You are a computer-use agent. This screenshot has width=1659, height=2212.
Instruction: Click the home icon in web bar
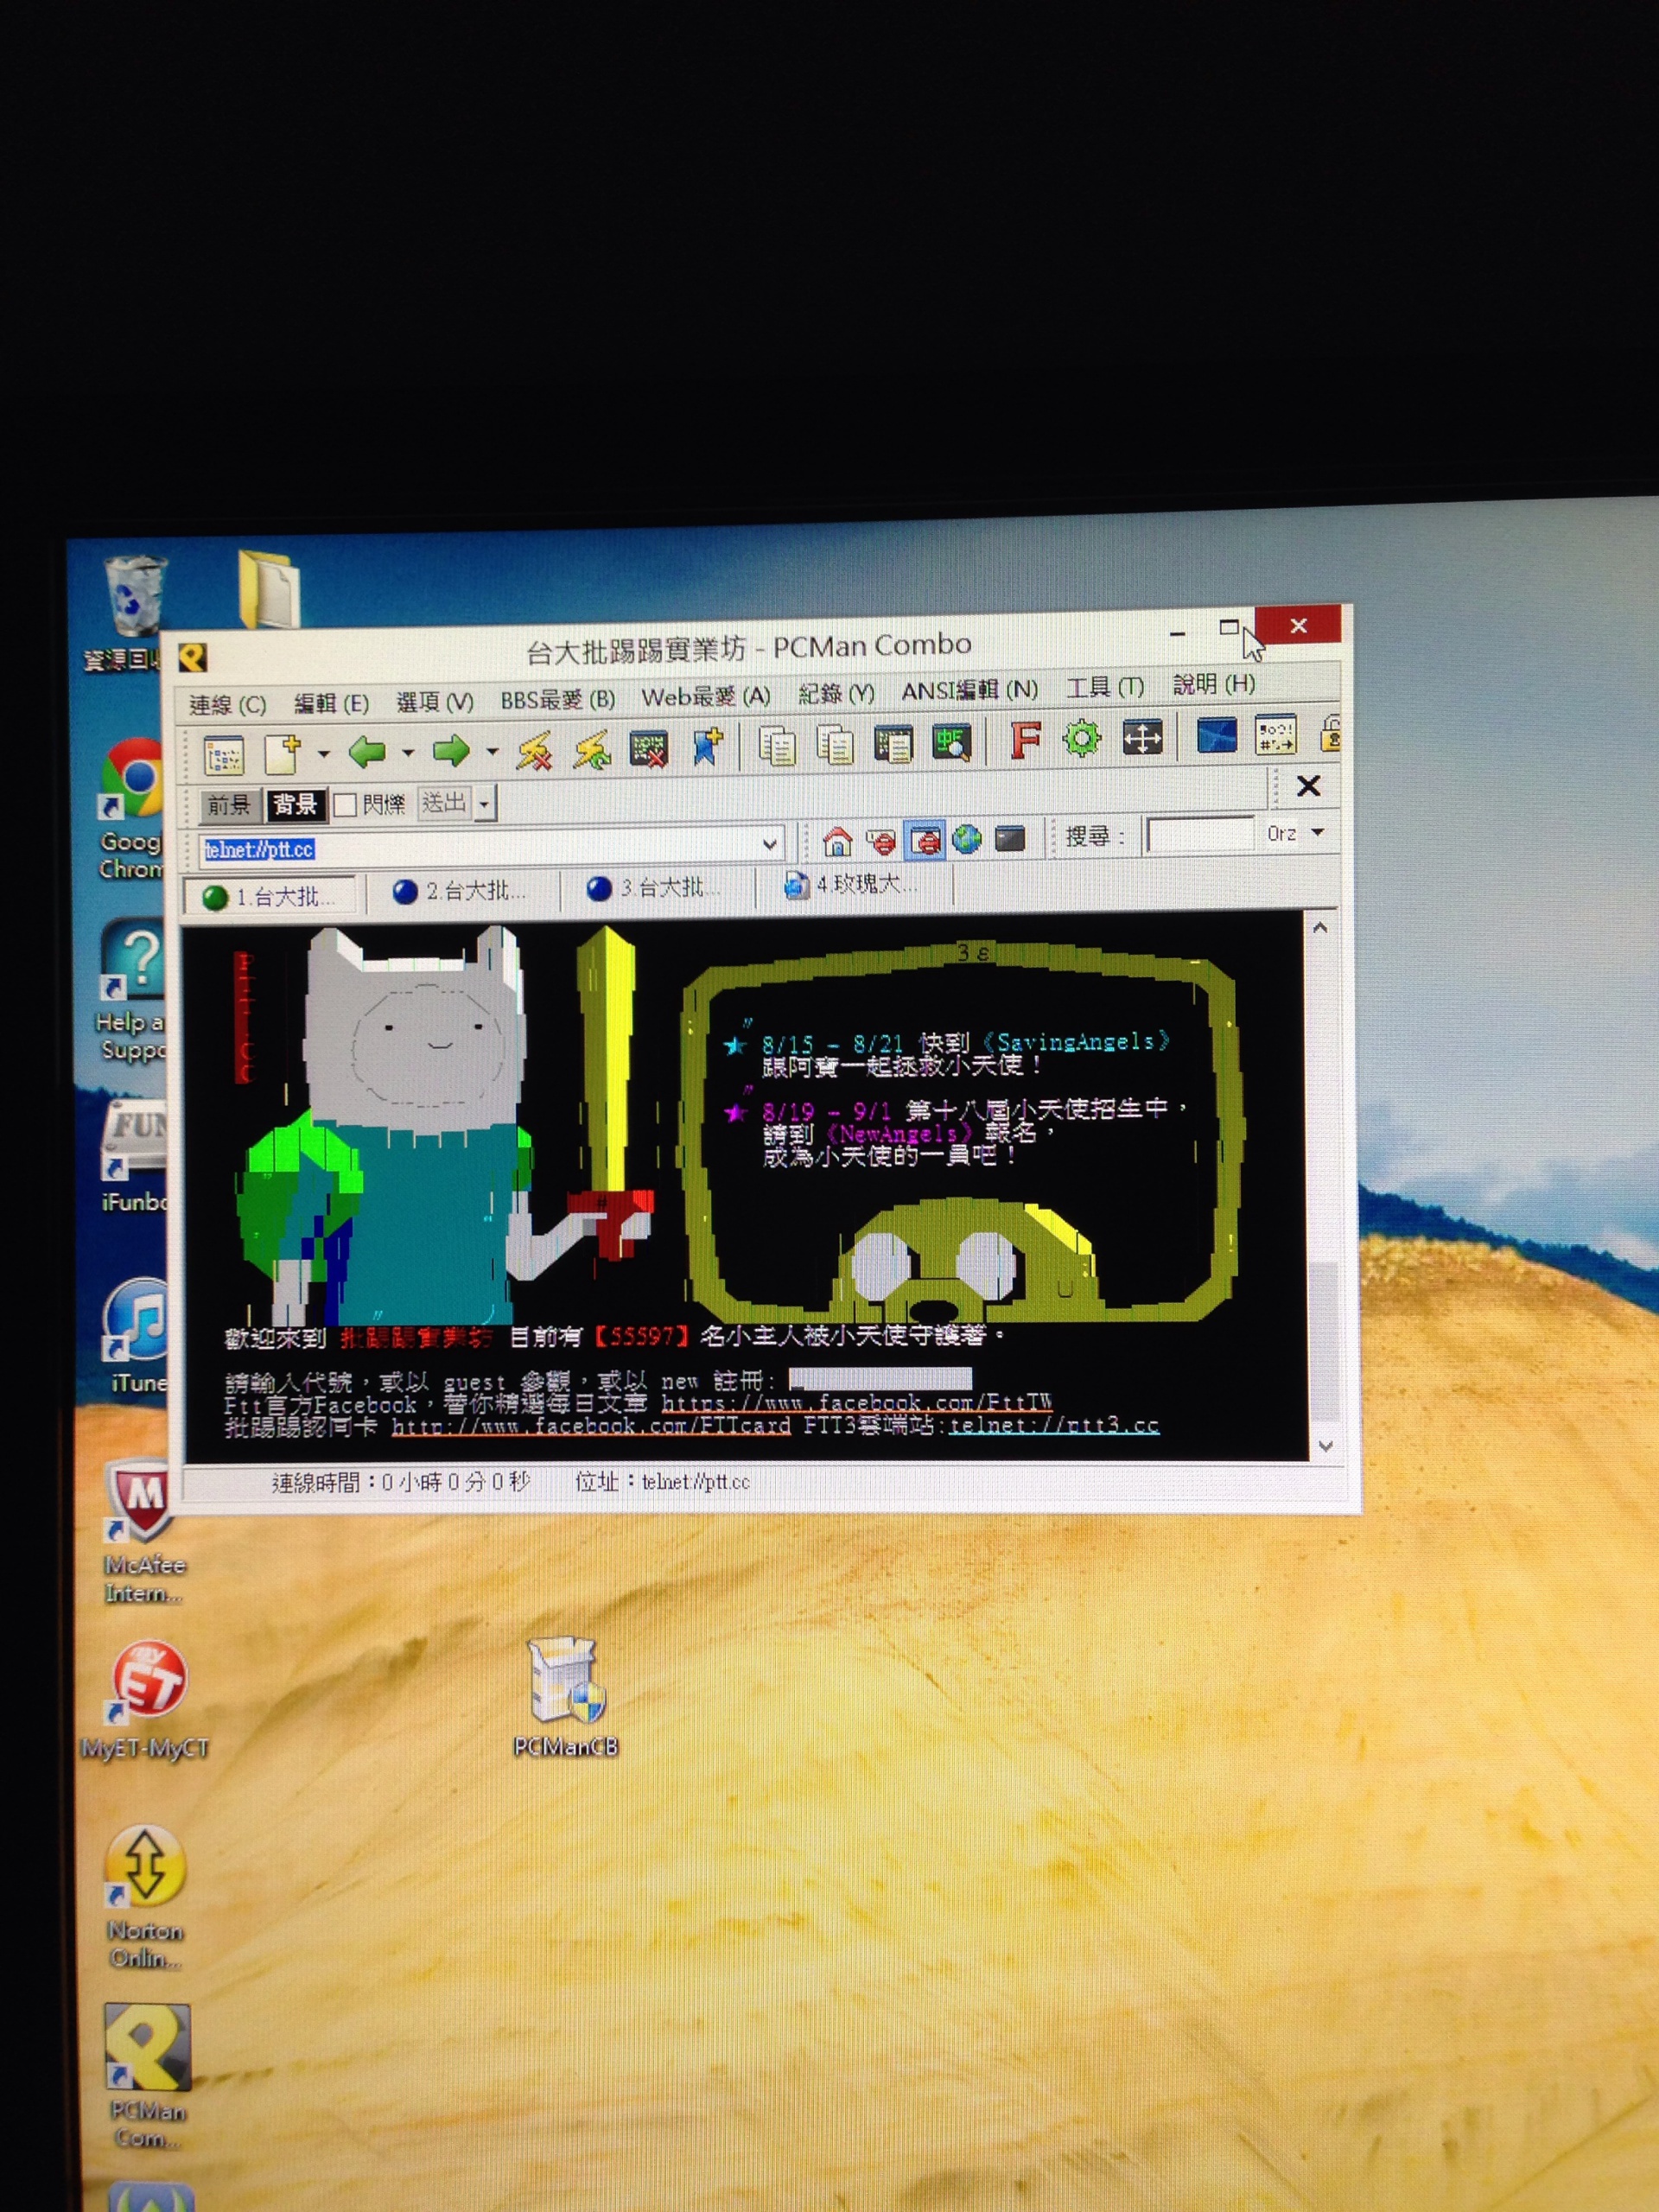point(837,842)
